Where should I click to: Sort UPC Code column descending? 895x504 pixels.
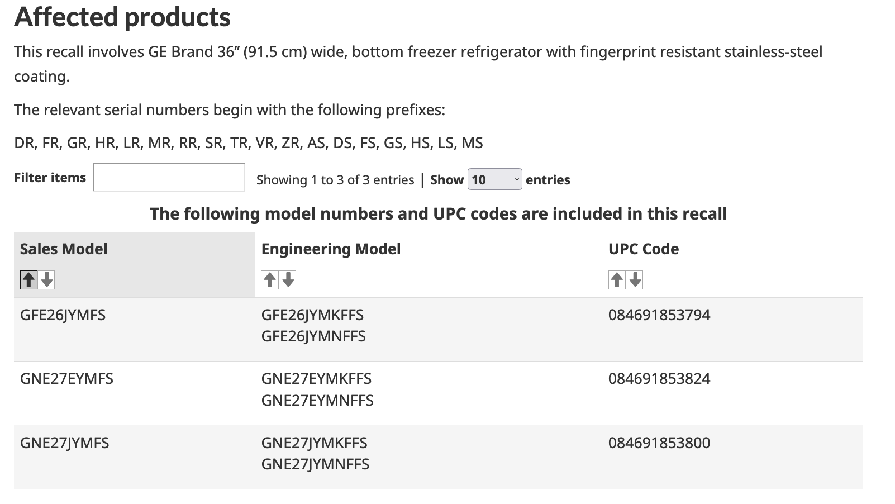tap(635, 279)
